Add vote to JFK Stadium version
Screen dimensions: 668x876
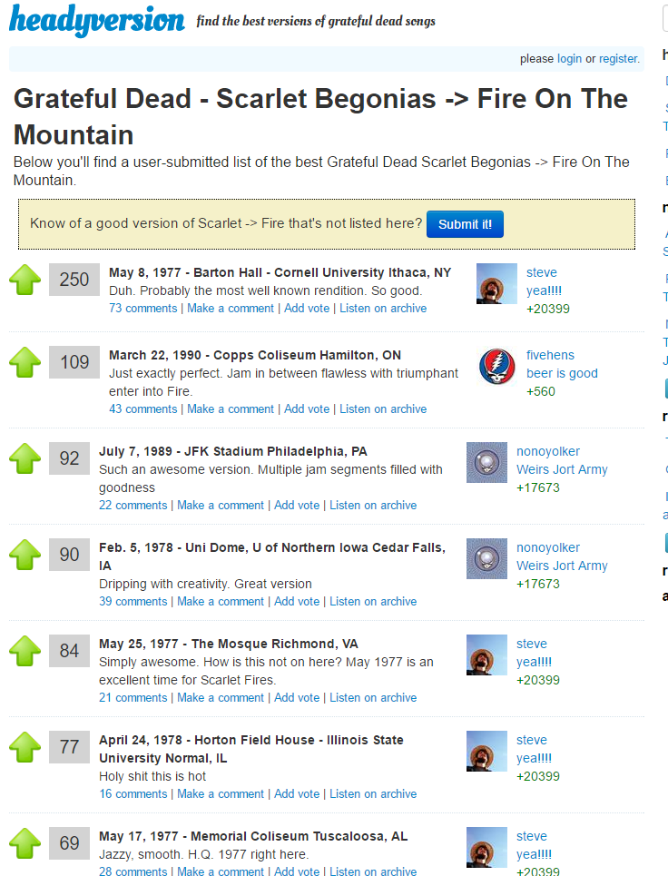(297, 506)
